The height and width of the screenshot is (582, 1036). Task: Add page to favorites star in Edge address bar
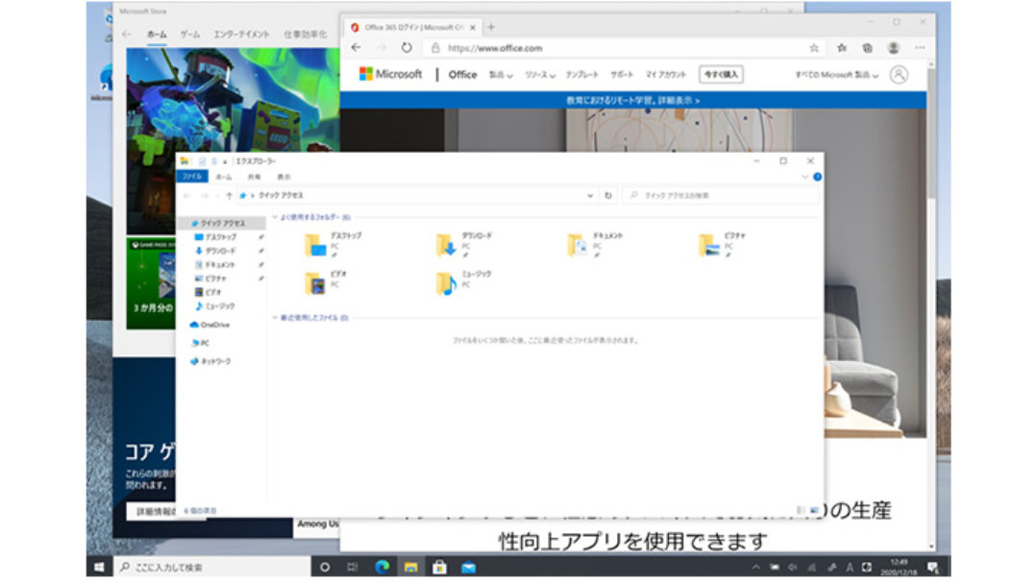(x=814, y=48)
